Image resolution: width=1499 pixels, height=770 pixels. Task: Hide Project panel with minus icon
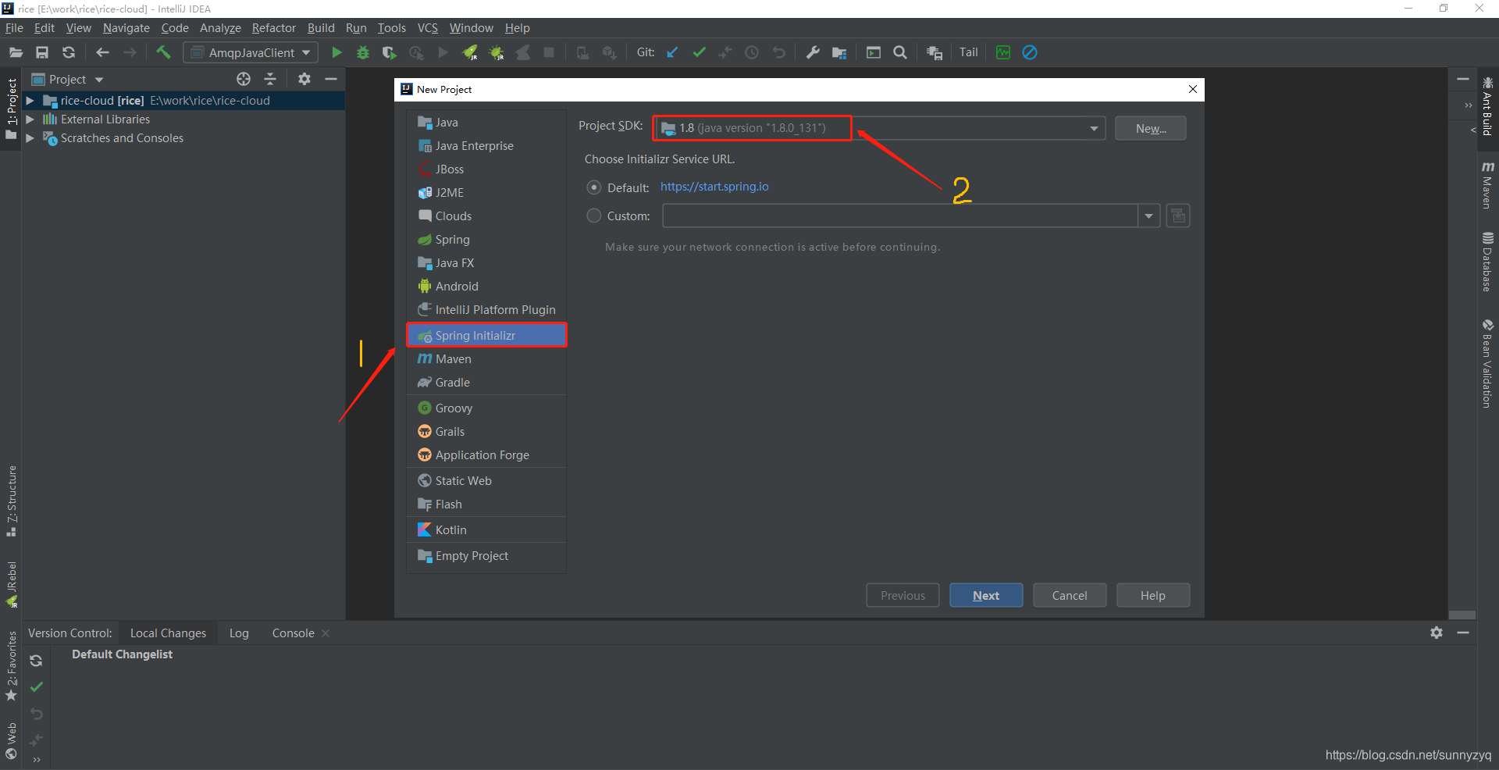coord(331,79)
